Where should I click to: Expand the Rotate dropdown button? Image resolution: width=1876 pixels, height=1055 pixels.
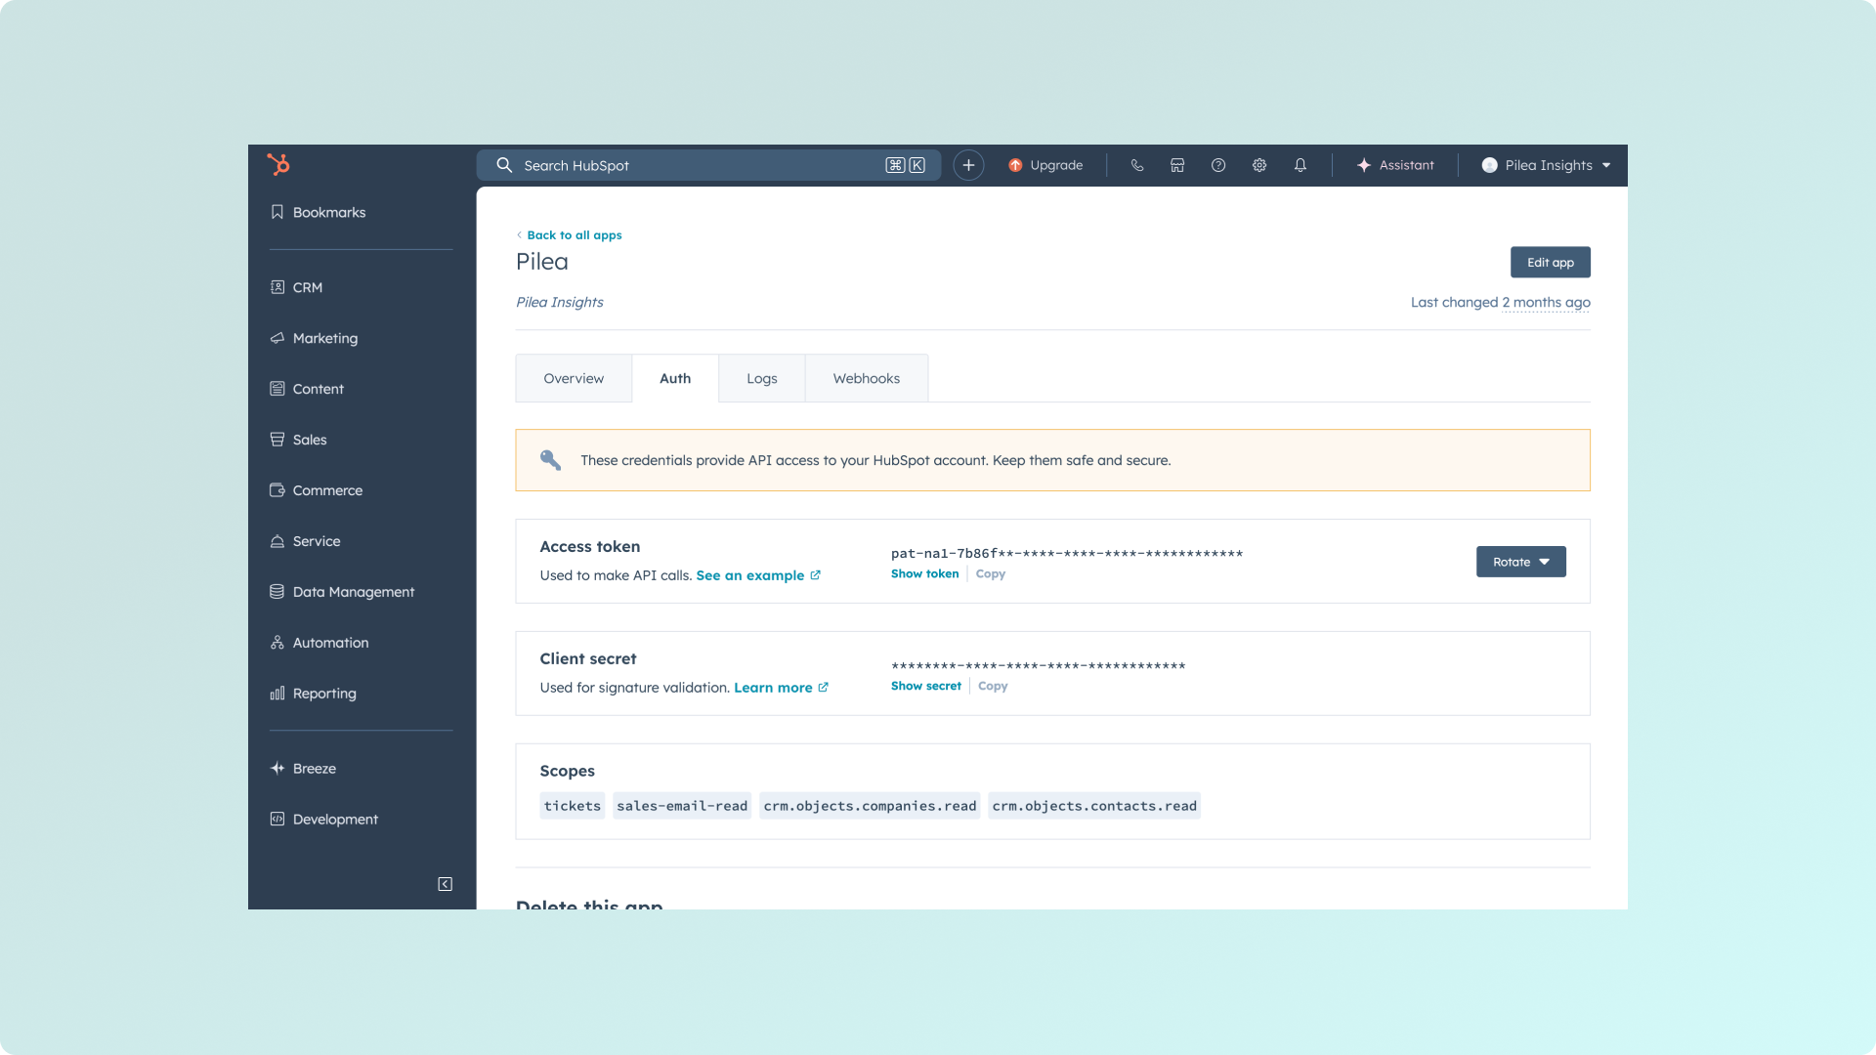pos(1520,562)
